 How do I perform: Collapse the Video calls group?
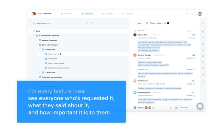[x=40, y=49]
